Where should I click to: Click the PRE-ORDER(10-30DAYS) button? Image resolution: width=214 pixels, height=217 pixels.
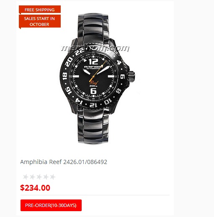pyautogui.click(x=51, y=205)
